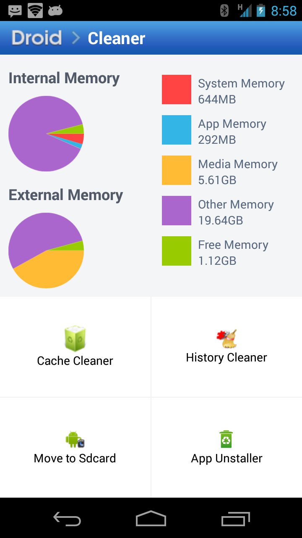
Task: Tap the External Memory pie chart
Action: pos(46,251)
